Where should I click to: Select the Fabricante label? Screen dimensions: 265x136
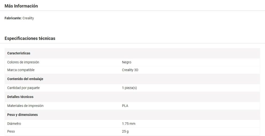[x=13, y=18]
